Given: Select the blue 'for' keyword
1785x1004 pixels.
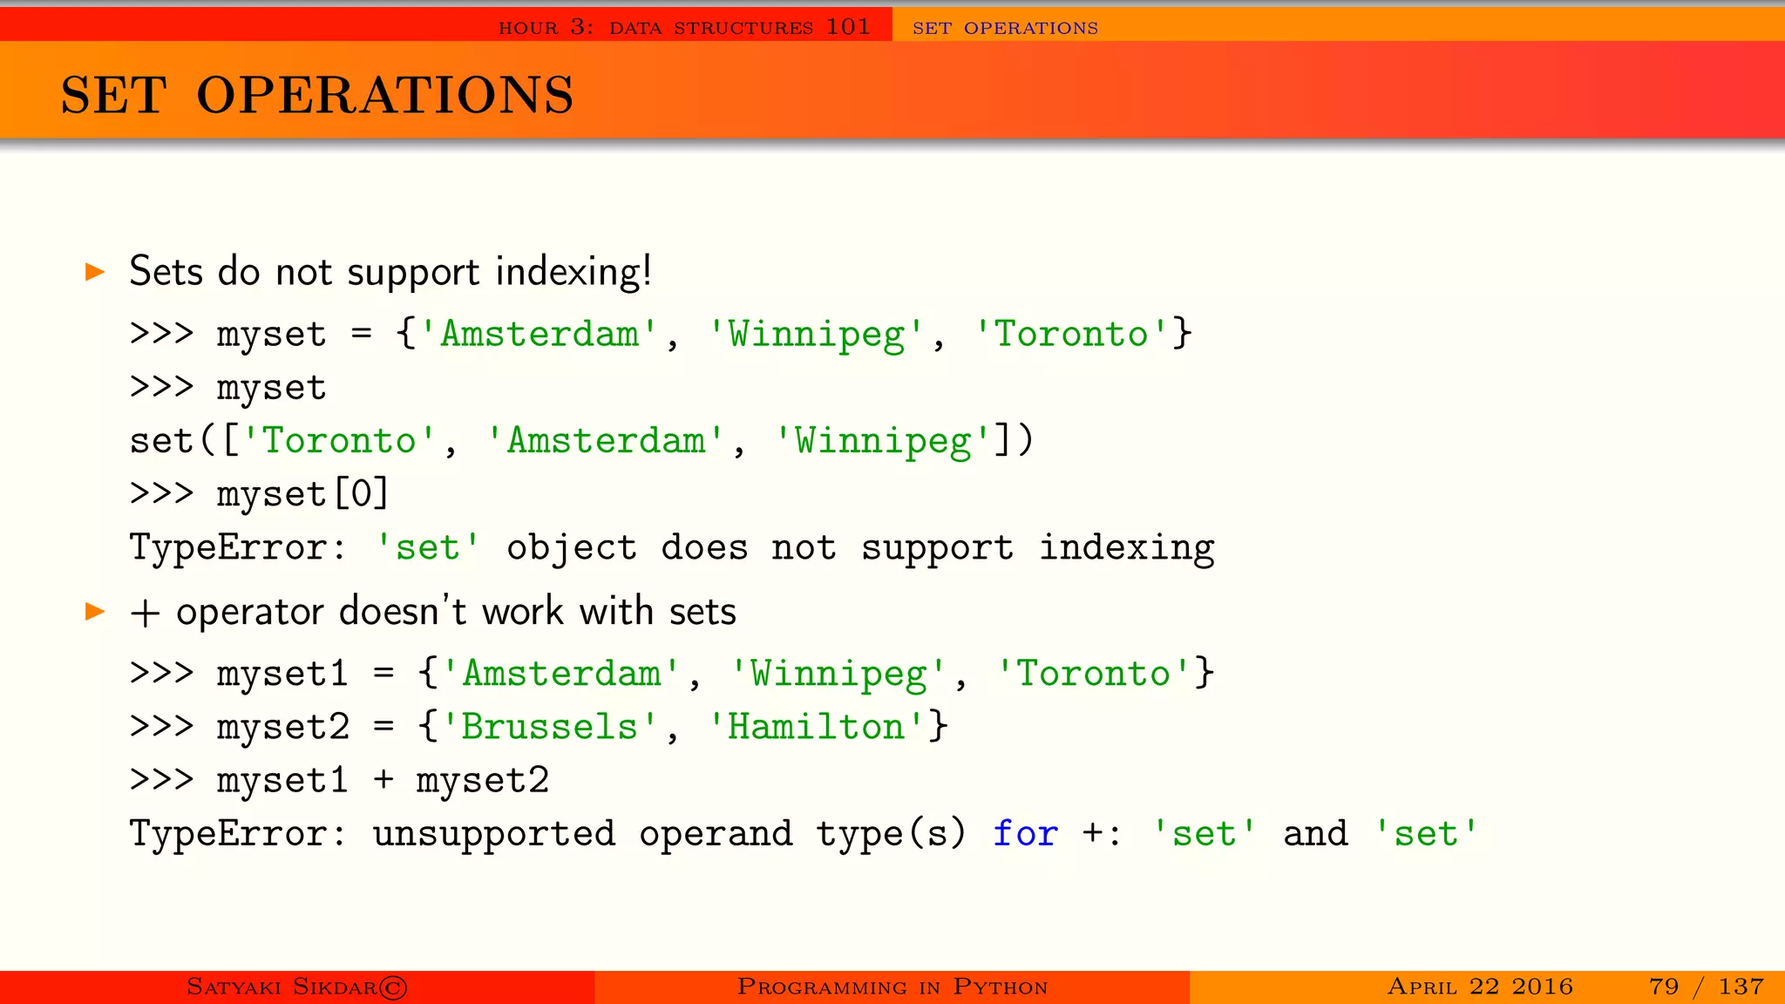Looking at the screenshot, I should pos(1025,834).
